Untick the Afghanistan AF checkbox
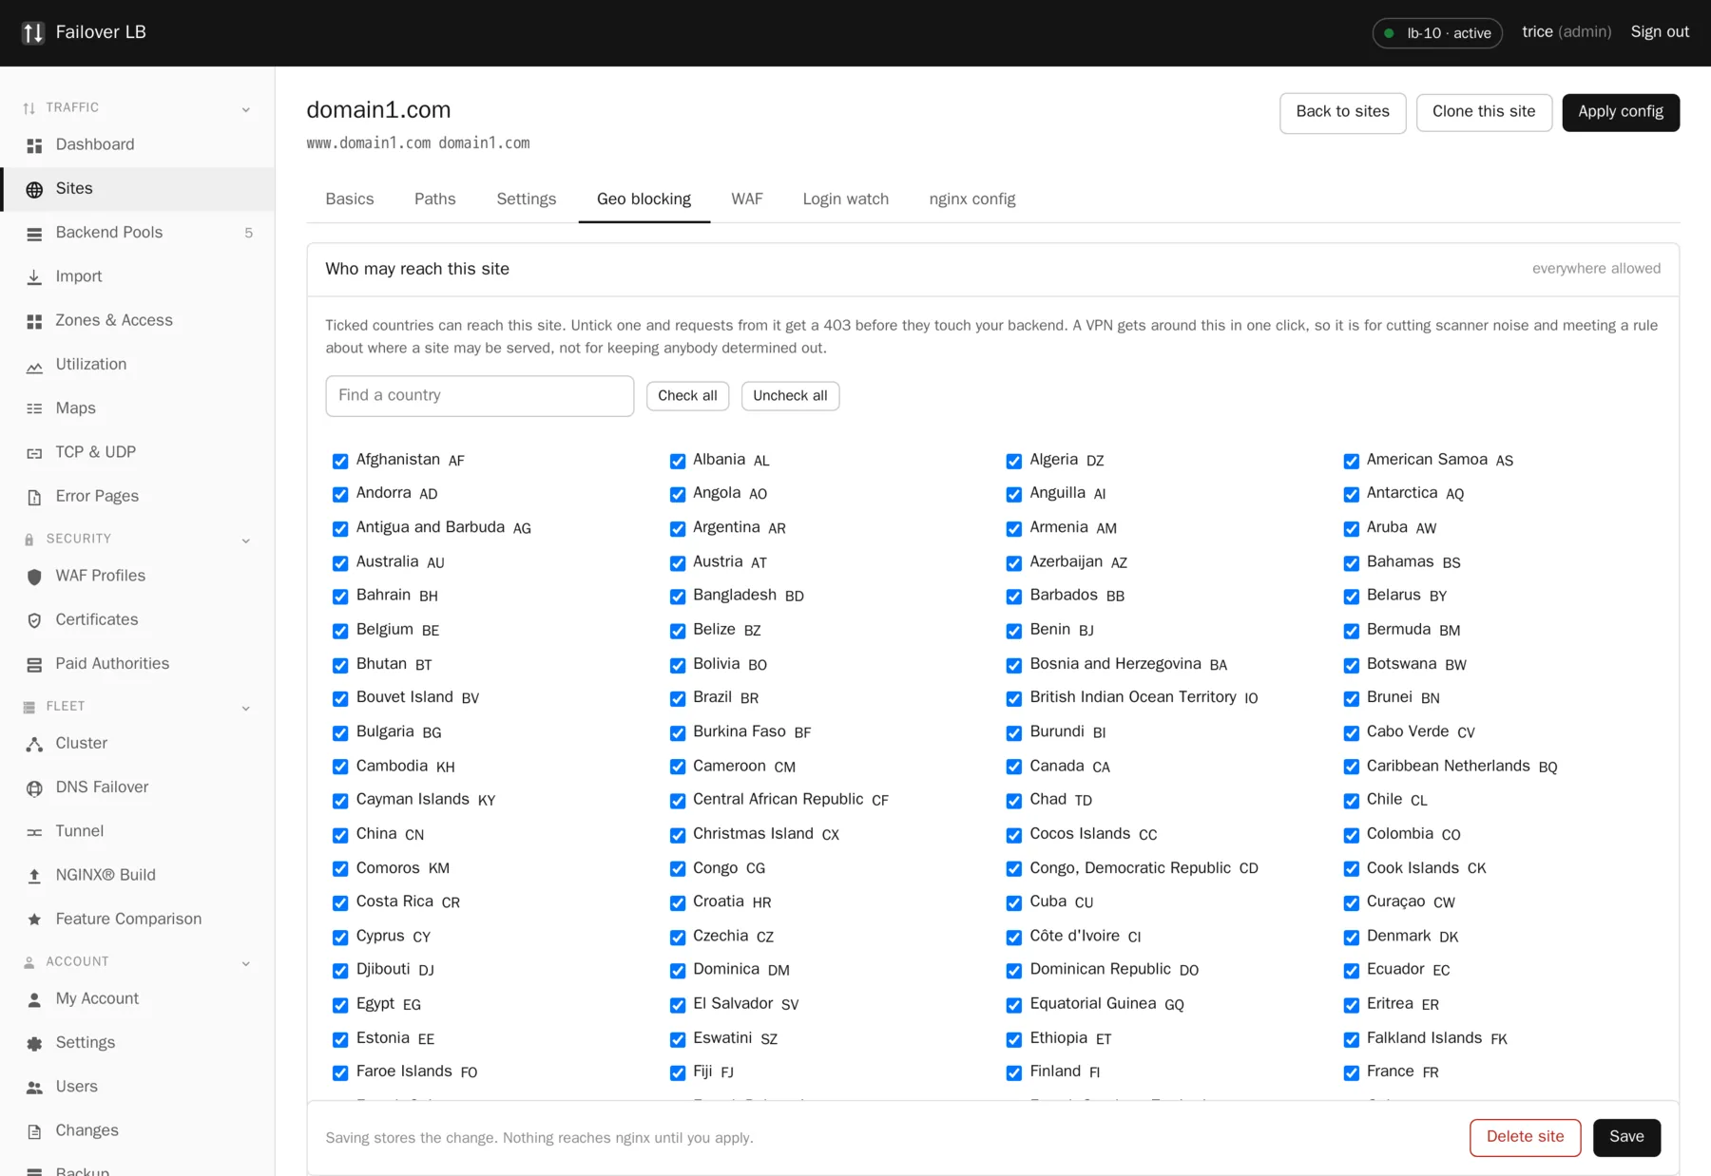 coord(339,461)
